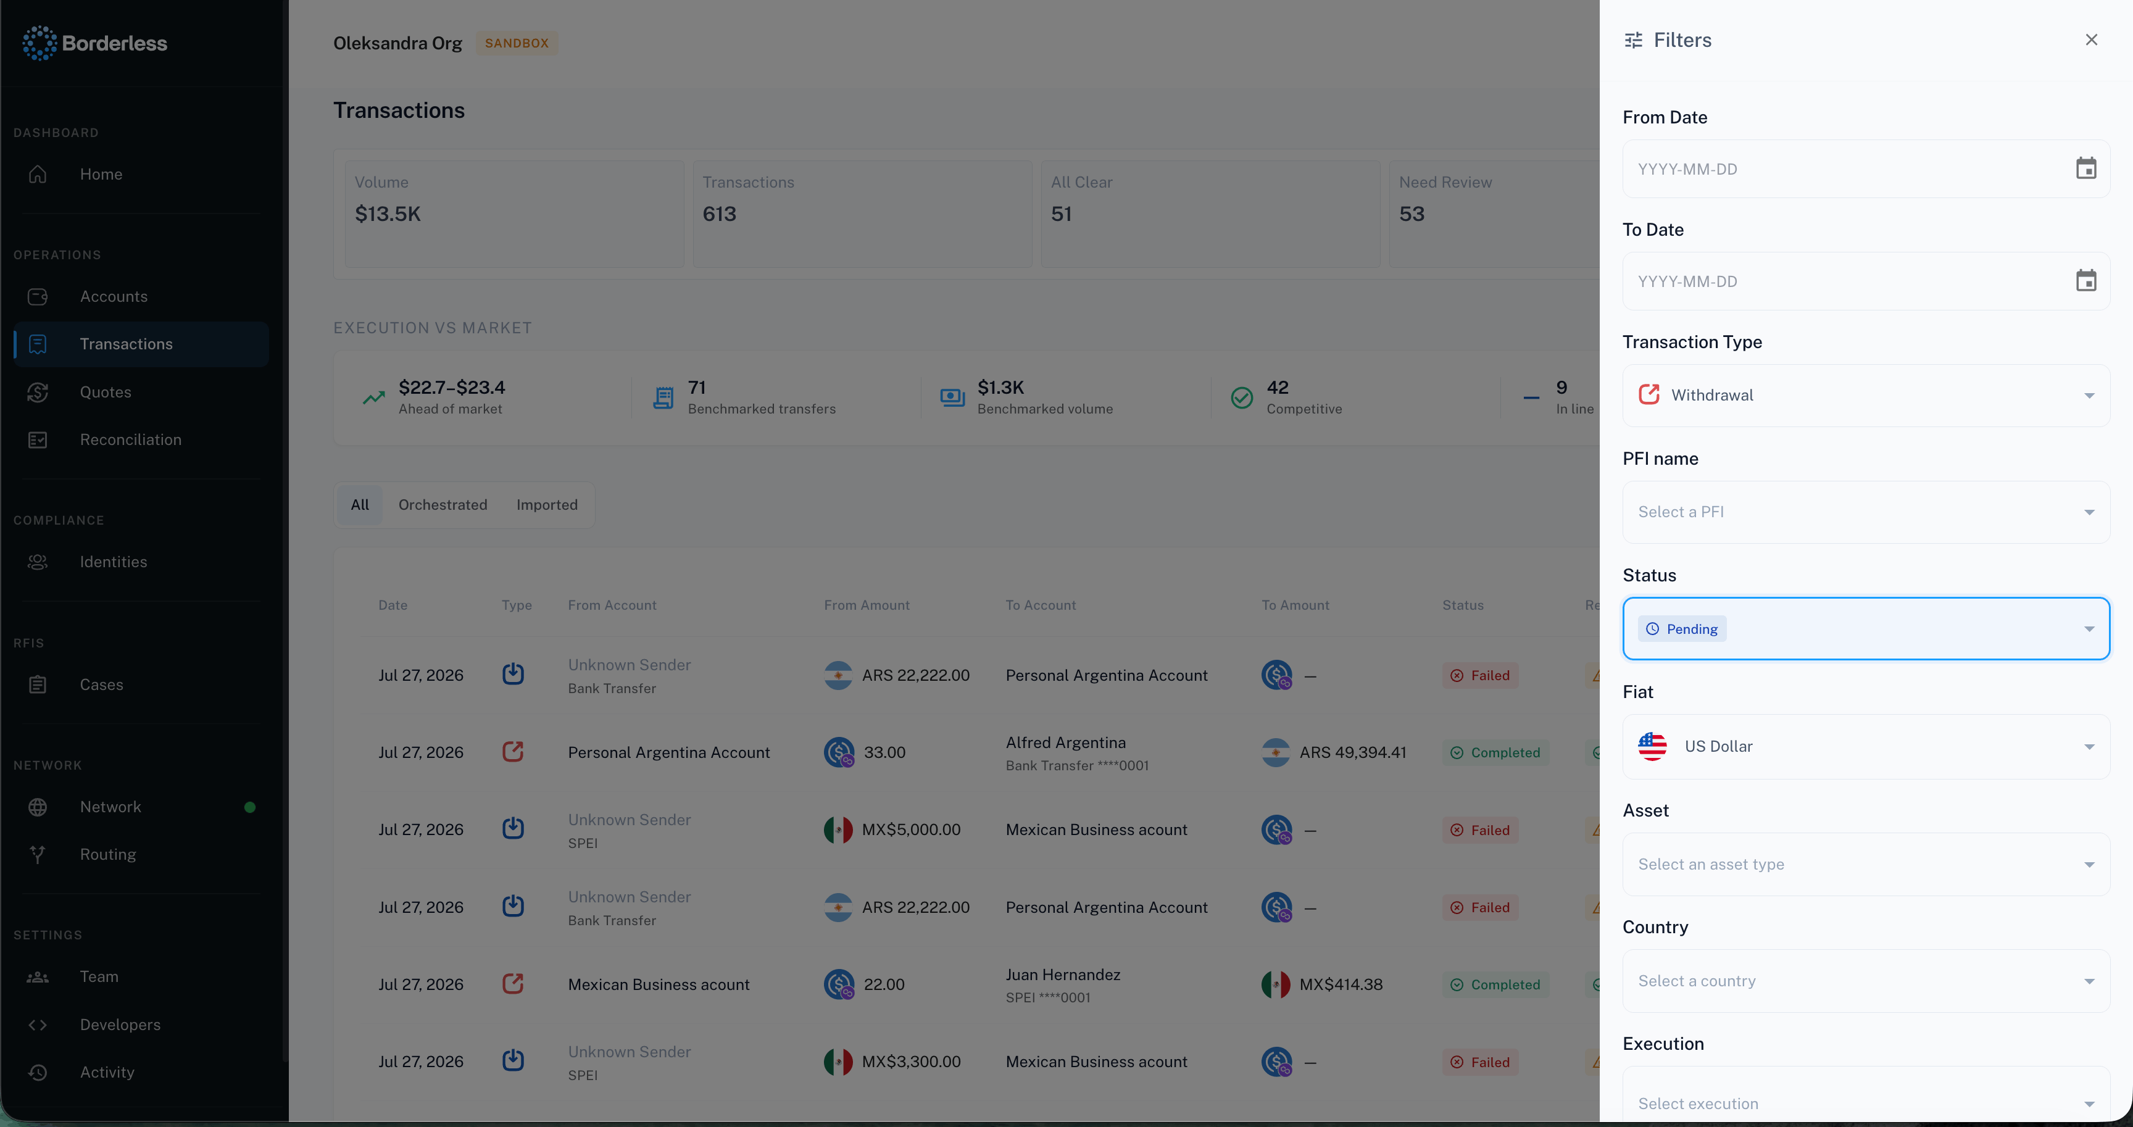Click the Home house icon
The image size is (2133, 1127).
(x=37, y=174)
